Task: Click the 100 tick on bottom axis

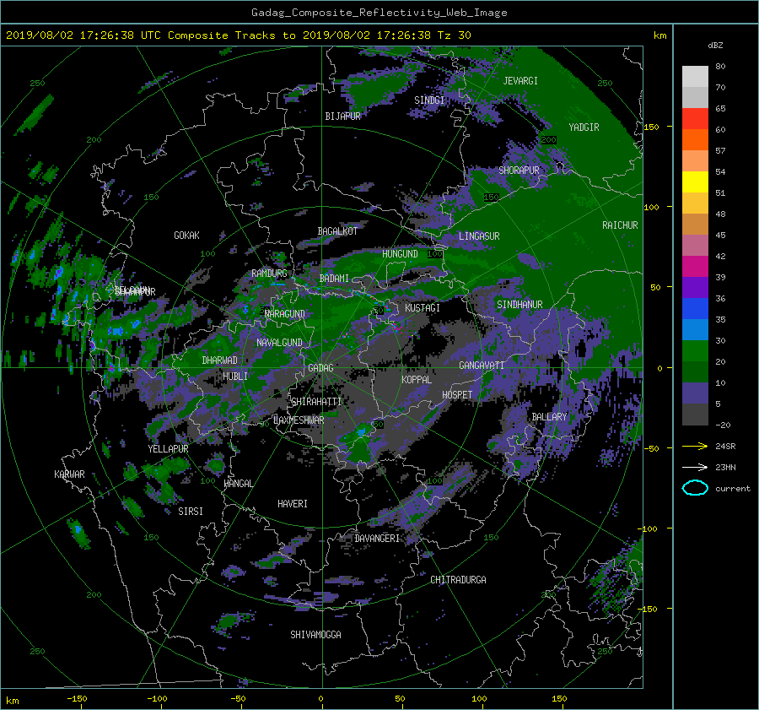Action: coord(479,699)
